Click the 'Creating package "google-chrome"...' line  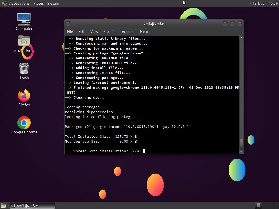107,53
